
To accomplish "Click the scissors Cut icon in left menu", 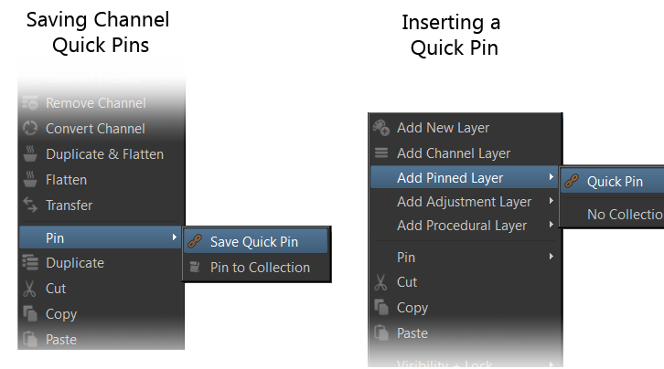I will (29, 289).
